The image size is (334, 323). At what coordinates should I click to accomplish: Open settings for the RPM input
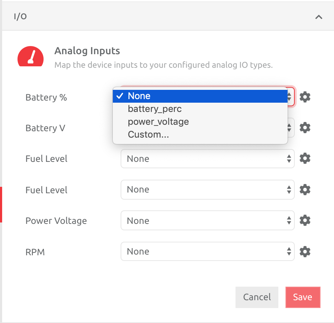pyautogui.click(x=305, y=251)
